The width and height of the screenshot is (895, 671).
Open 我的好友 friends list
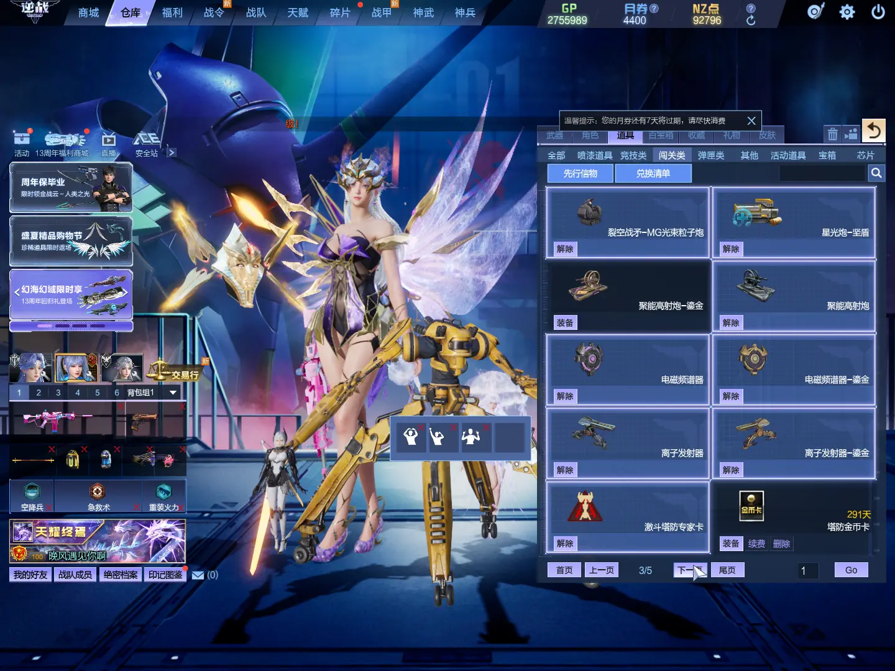coord(30,575)
